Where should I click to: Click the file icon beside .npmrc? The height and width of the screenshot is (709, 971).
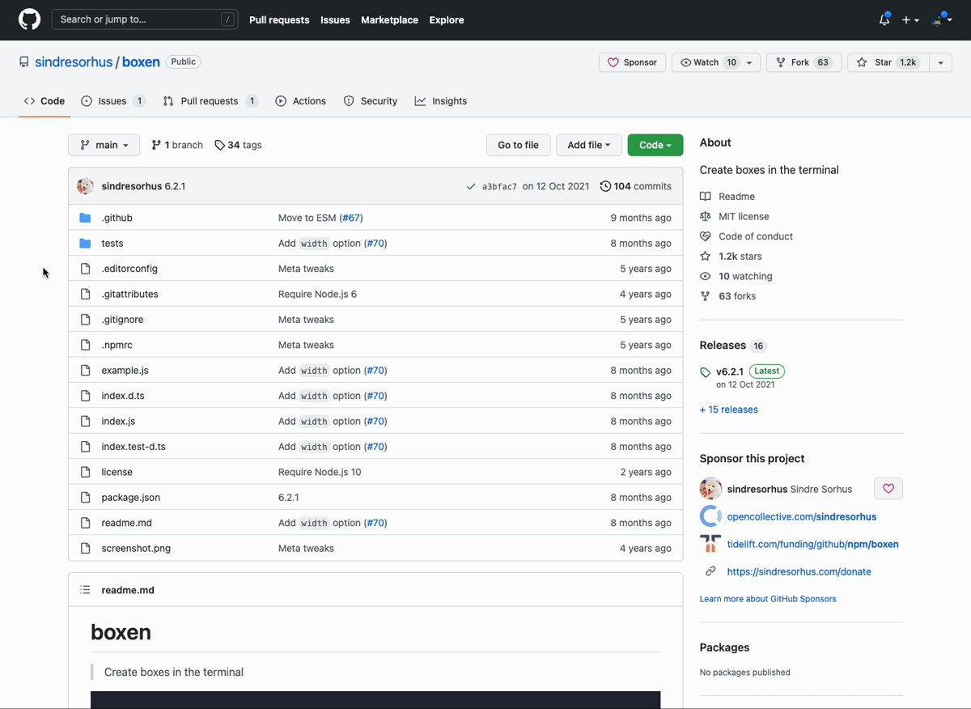point(86,345)
